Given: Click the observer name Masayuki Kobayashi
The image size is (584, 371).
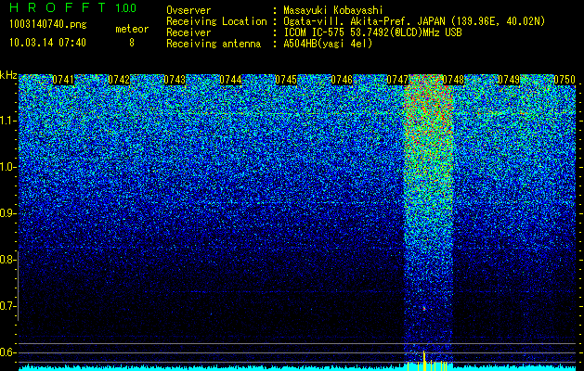Looking at the screenshot, I should (333, 10).
